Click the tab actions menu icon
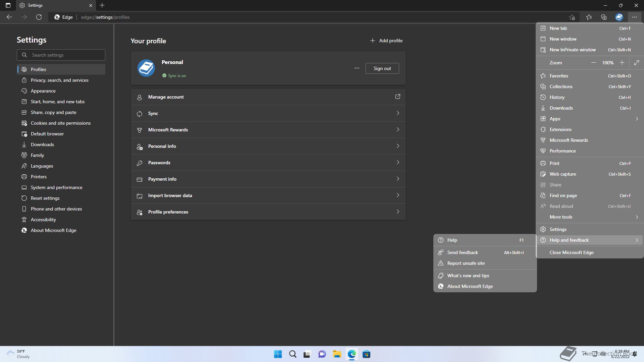The height and width of the screenshot is (362, 644). pos(8,5)
